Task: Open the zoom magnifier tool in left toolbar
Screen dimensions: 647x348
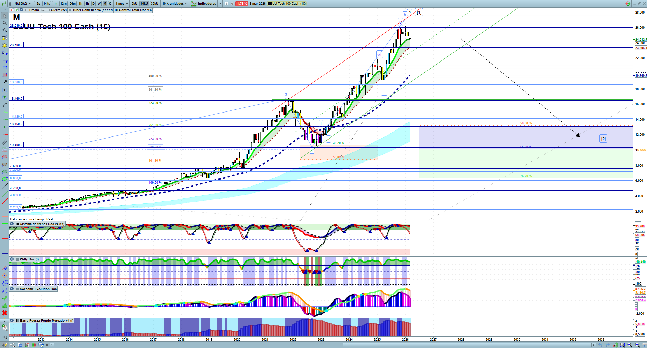Action: click(5, 23)
